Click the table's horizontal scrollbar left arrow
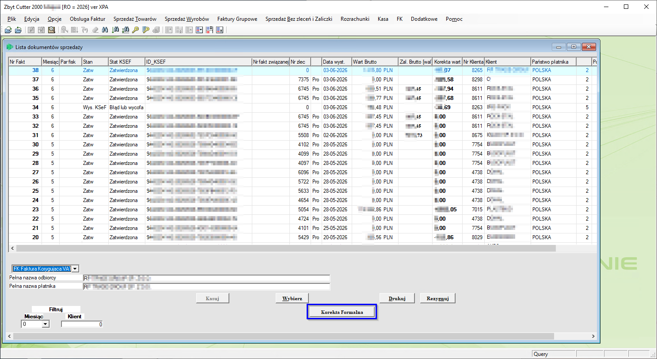 pyautogui.click(x=12, y=248)
